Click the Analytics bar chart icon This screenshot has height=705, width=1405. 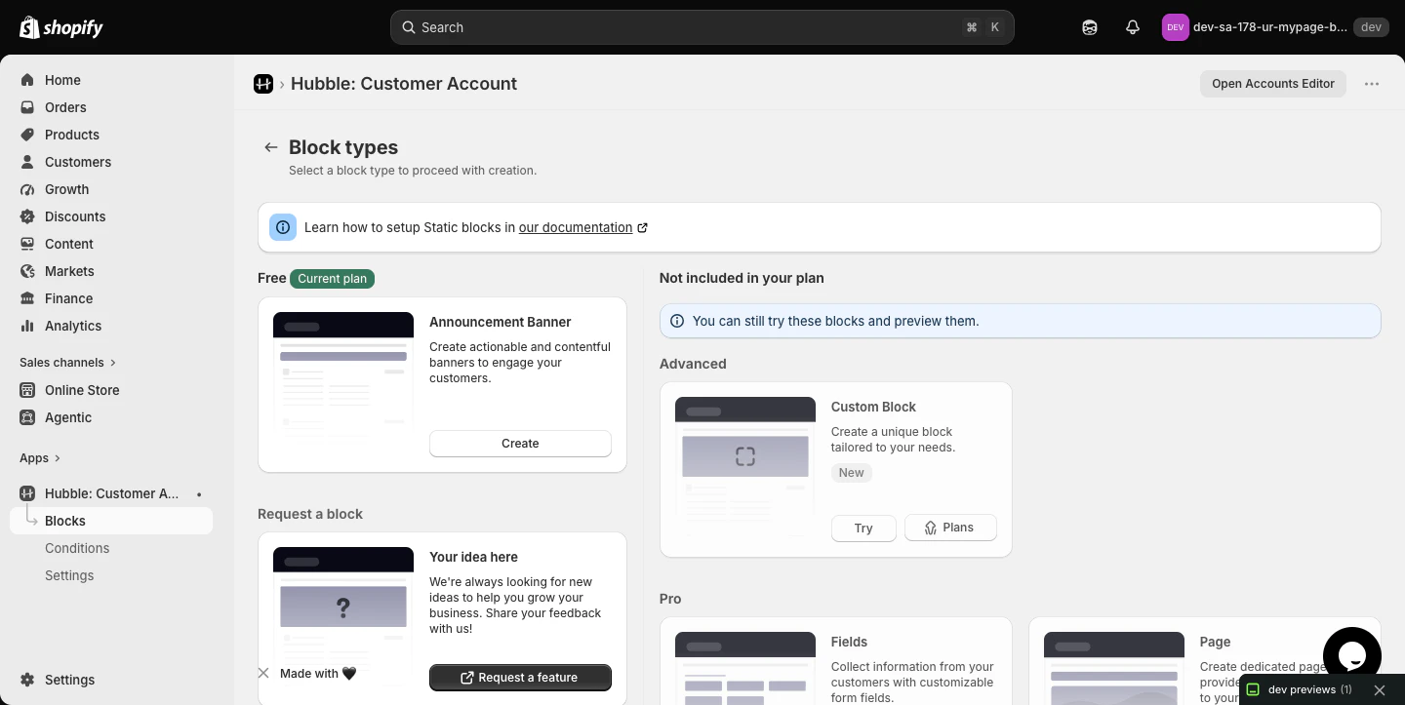coord(27,326)
